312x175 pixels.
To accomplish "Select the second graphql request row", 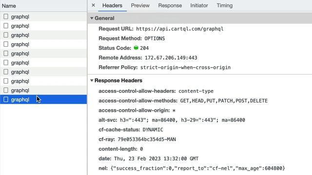I will click(x=43, y=26).
